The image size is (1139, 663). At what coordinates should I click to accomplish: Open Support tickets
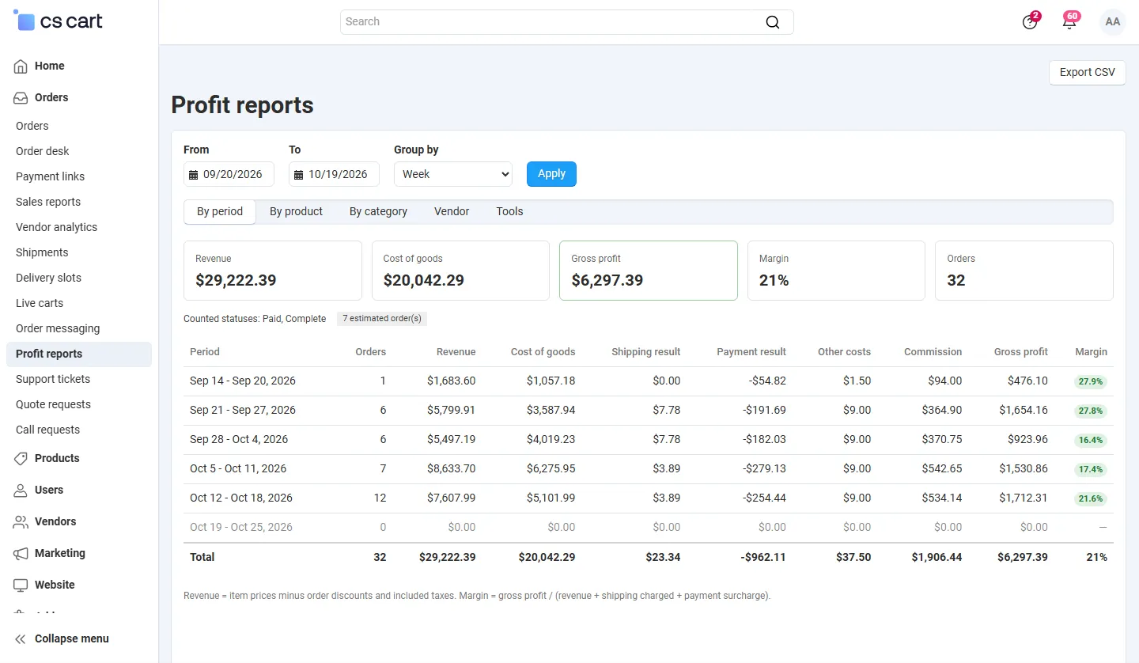pyautogui.click(x=53, y=379)
